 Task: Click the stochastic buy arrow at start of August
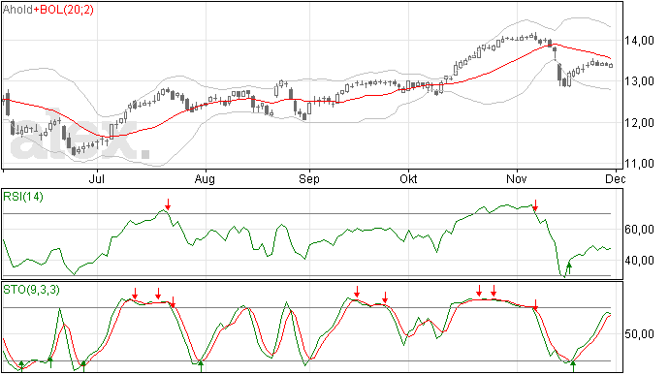201,366
